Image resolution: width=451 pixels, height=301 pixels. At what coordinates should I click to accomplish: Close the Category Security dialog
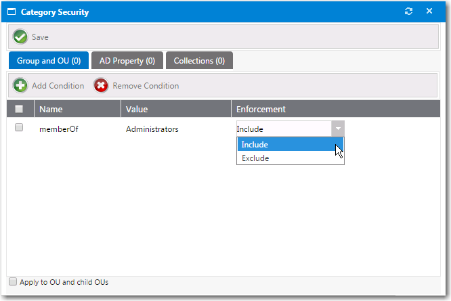[429, 11]
